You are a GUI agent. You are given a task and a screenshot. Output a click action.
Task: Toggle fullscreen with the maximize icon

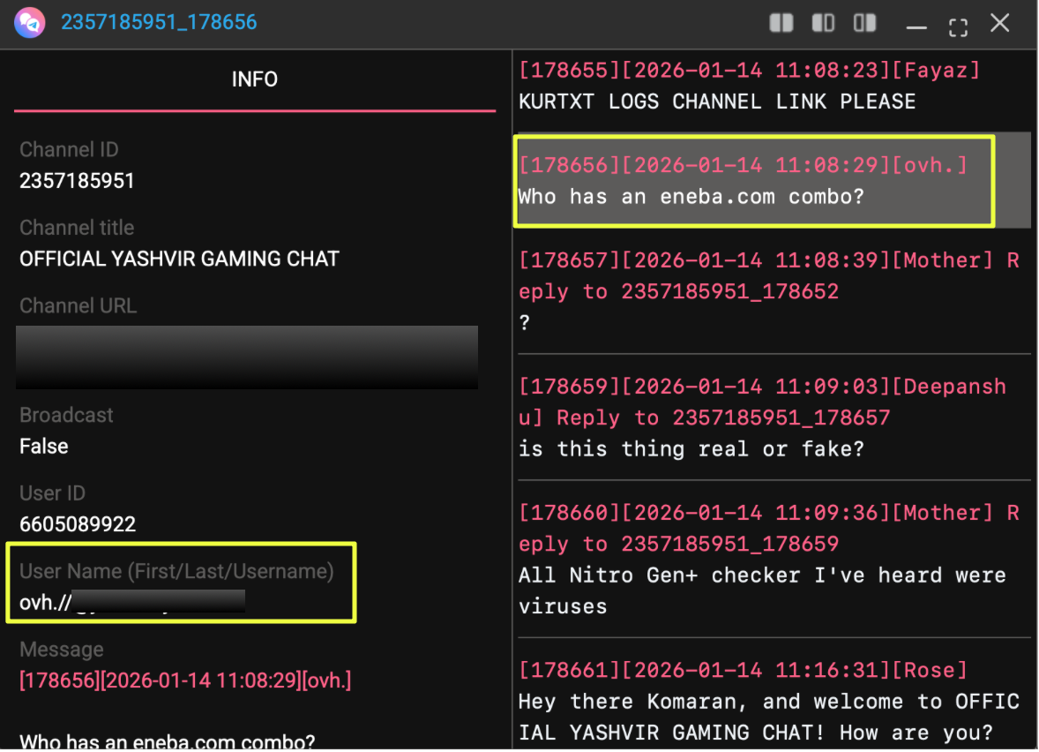[x=958, y=25]
